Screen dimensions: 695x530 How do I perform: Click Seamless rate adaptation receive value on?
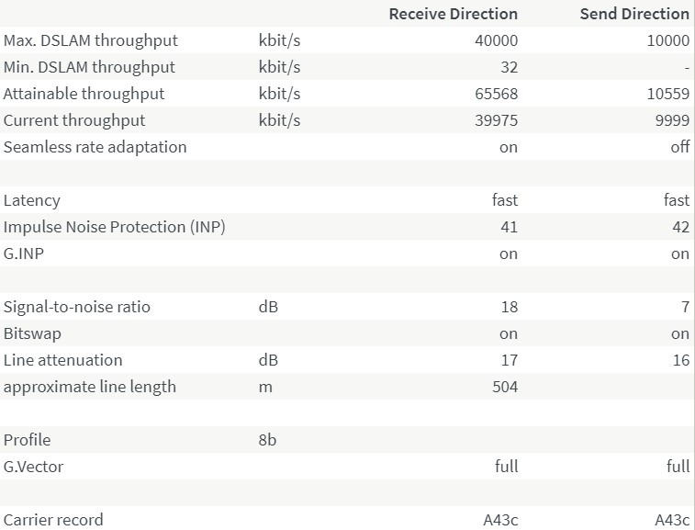[508, 147]
